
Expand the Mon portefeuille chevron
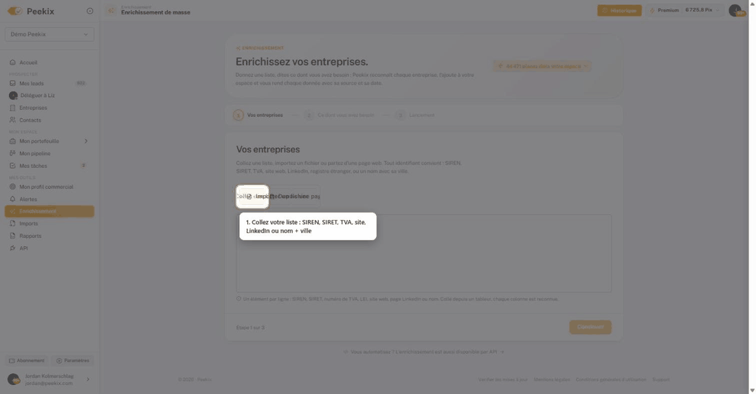pyautogui.click(x=86, y=141)
